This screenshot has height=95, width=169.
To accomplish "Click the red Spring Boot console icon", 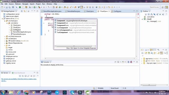I will (131, 62).
